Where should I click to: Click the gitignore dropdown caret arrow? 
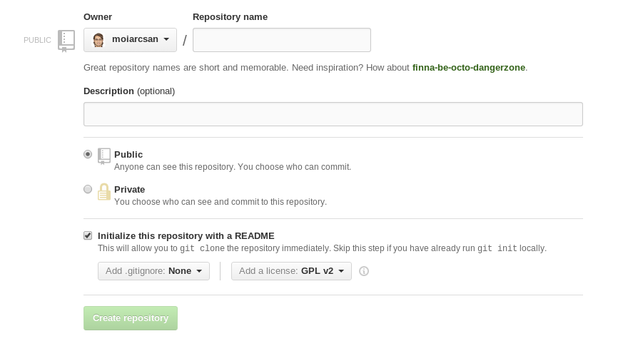coord(199,271)
